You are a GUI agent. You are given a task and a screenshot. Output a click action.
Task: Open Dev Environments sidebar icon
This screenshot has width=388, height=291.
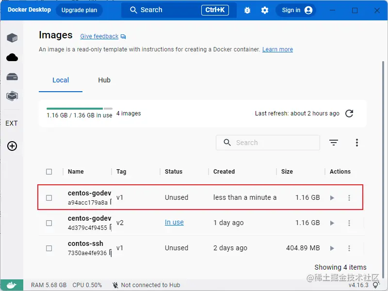pos(12,96)
